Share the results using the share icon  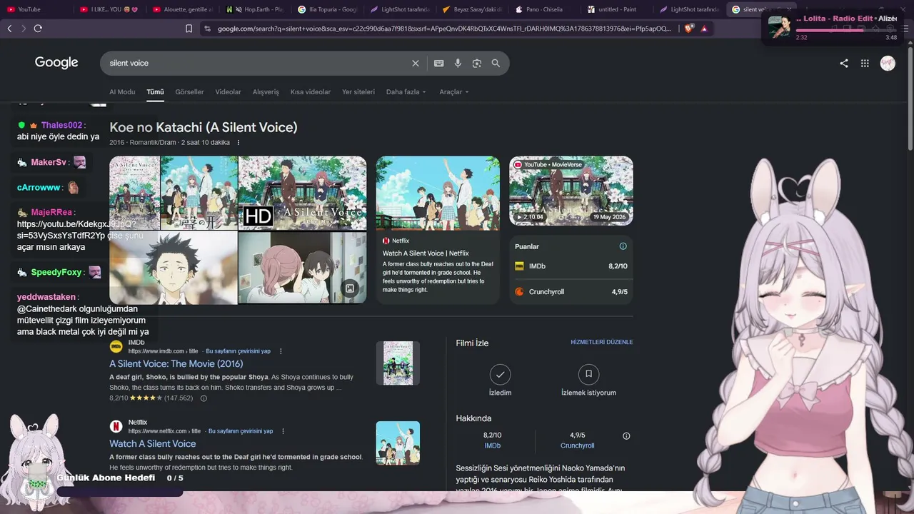point(844,63)
